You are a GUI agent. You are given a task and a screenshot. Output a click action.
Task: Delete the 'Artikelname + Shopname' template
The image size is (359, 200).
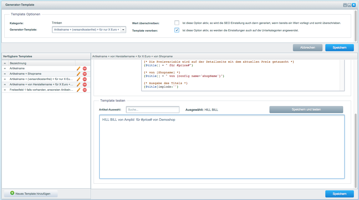pyautogui.click(x=85, y=74)
